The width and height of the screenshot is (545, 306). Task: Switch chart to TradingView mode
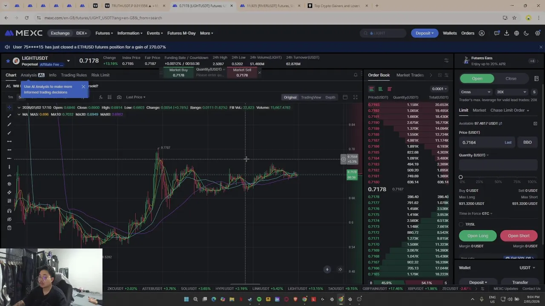311,97
